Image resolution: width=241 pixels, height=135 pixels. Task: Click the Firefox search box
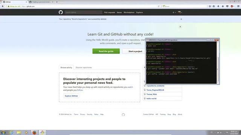tap(185, 6)
